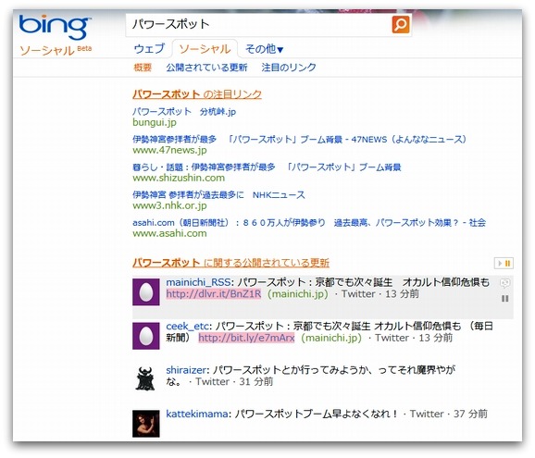Click the パワースポット の注目リンク heading
Screen dimensions: 535x458
pyautogui.click(x=197, y=94)
